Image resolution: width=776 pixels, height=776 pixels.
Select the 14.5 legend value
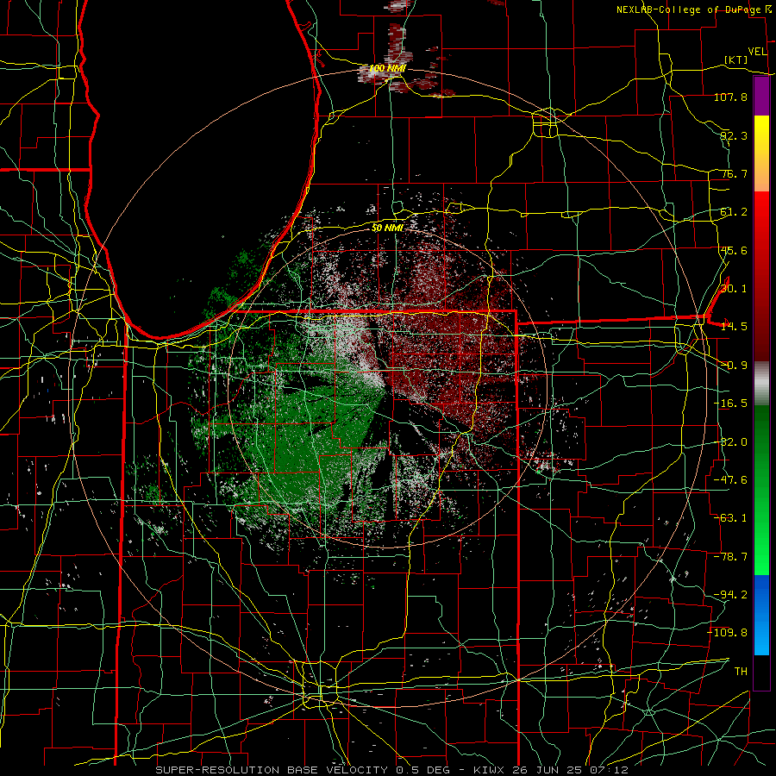(734, 327)
